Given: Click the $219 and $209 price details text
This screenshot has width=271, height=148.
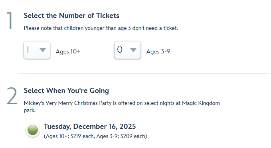Looking at the screenshot, I should [95, 136].
